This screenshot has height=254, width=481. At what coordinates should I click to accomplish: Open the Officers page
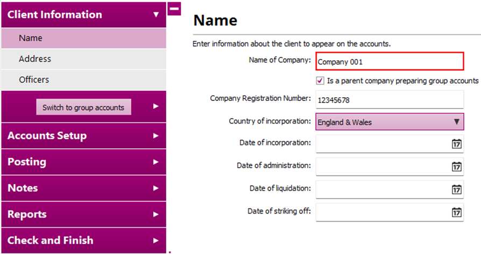[83, 79]
